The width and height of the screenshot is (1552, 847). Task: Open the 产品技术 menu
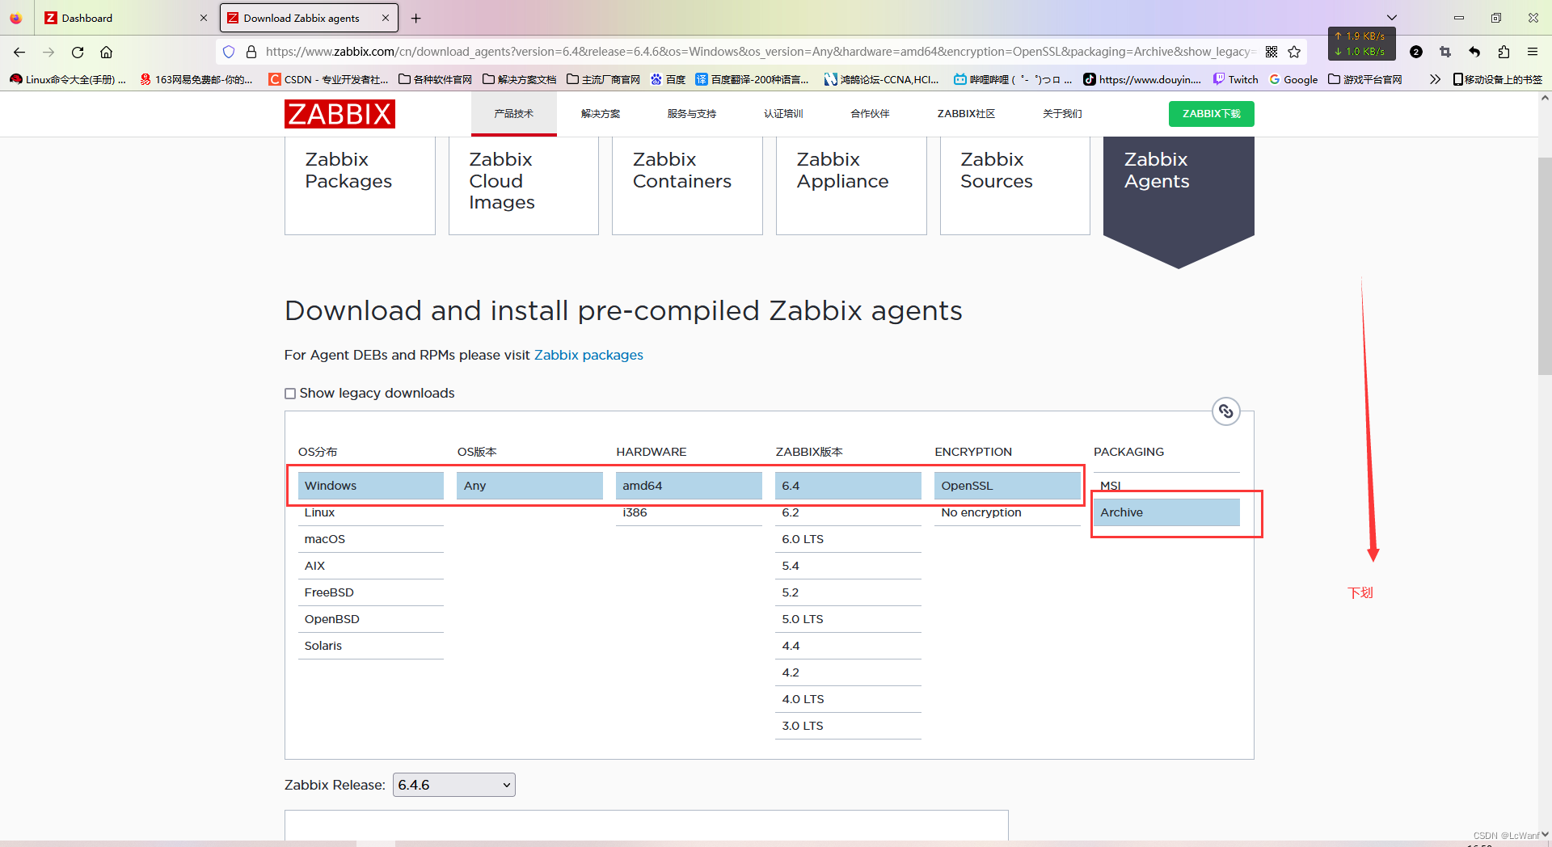[x=514, y=114]
